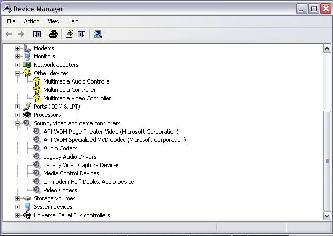This screenshot has width=333, height=236.
Task: Click Scan for hardware changes icon
Action: [98, 34]
